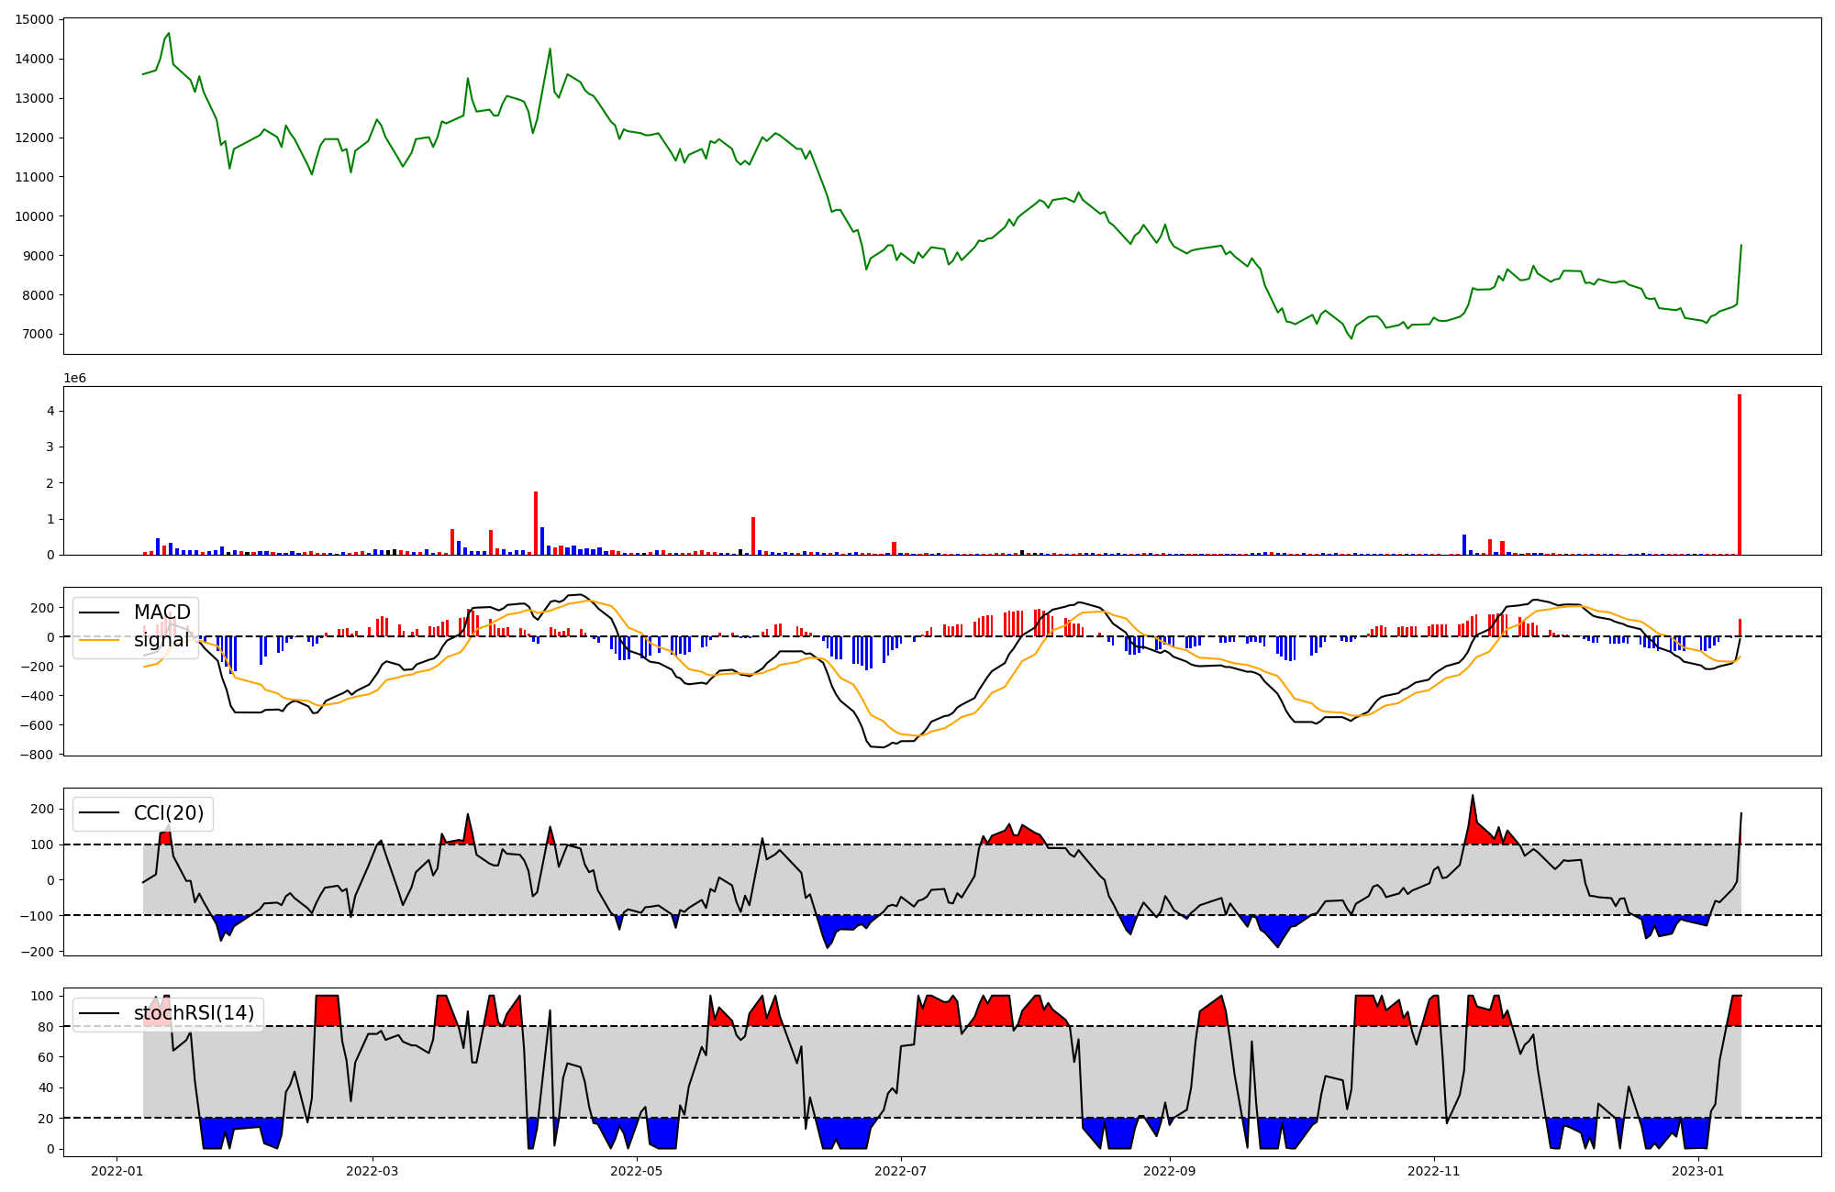This screenshot has width=1835, height=1192.
Task: Click the 4 tick on volume axis
Action: point(50,411)
